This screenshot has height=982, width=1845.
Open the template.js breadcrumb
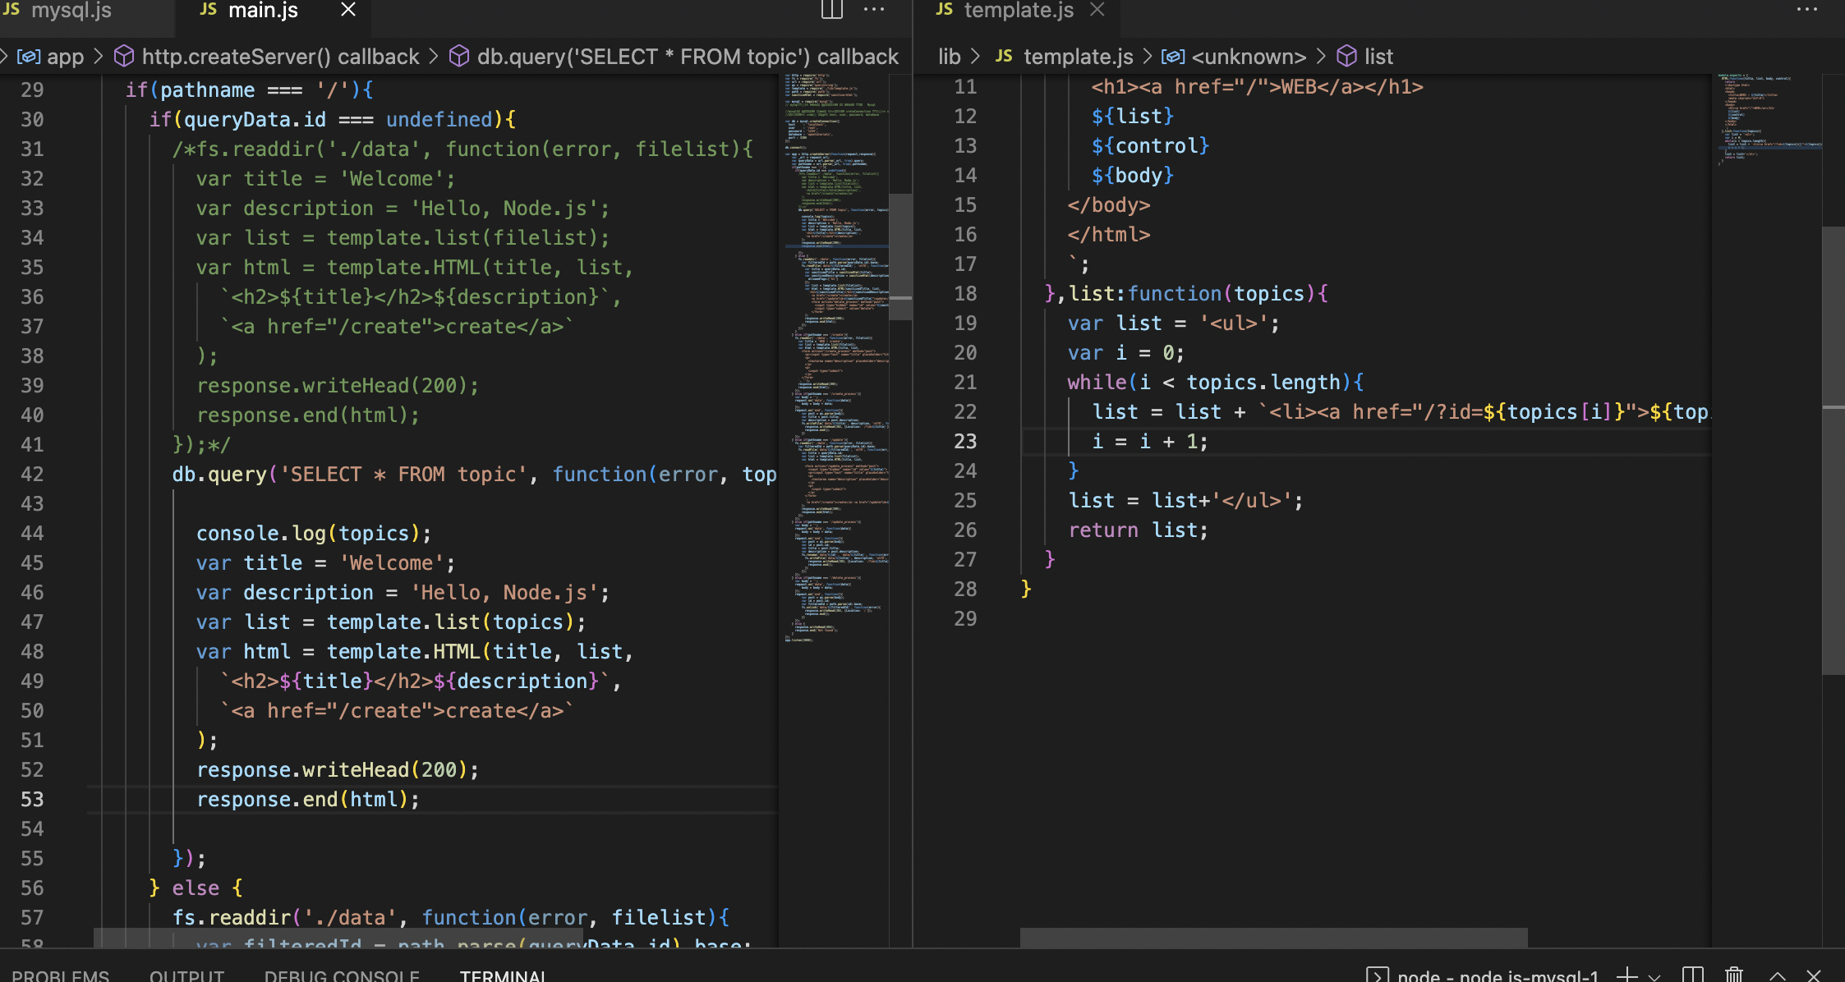click(1064, 57)
